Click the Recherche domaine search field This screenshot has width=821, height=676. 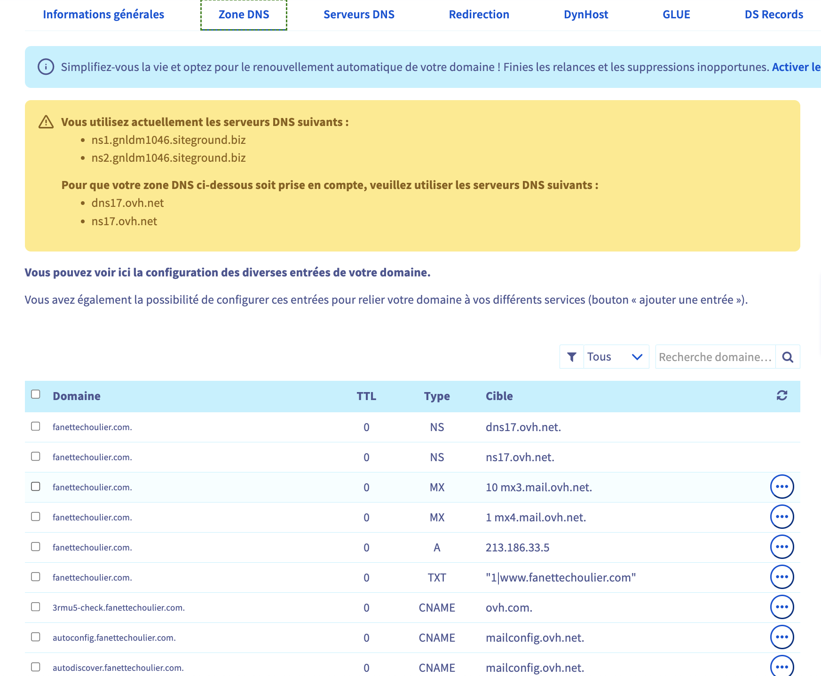[715, 357]
